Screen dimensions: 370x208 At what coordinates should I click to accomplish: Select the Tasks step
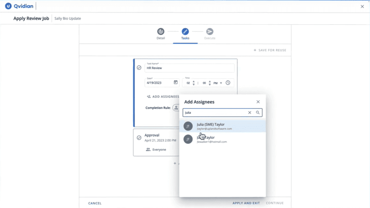click(185, 31)
